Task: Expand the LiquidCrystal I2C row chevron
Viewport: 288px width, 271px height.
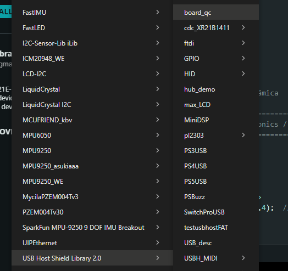Action: click(157, 104)
